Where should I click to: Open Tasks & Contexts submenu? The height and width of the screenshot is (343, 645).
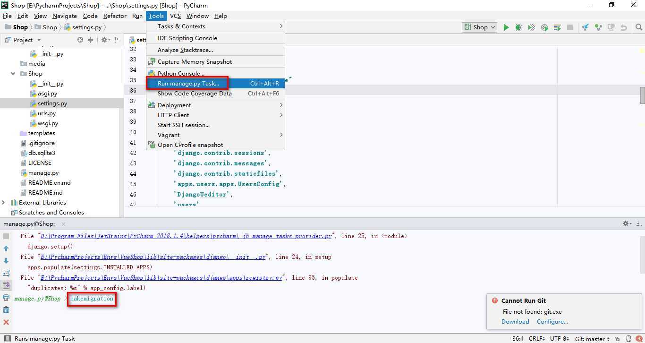coord(215,26)
